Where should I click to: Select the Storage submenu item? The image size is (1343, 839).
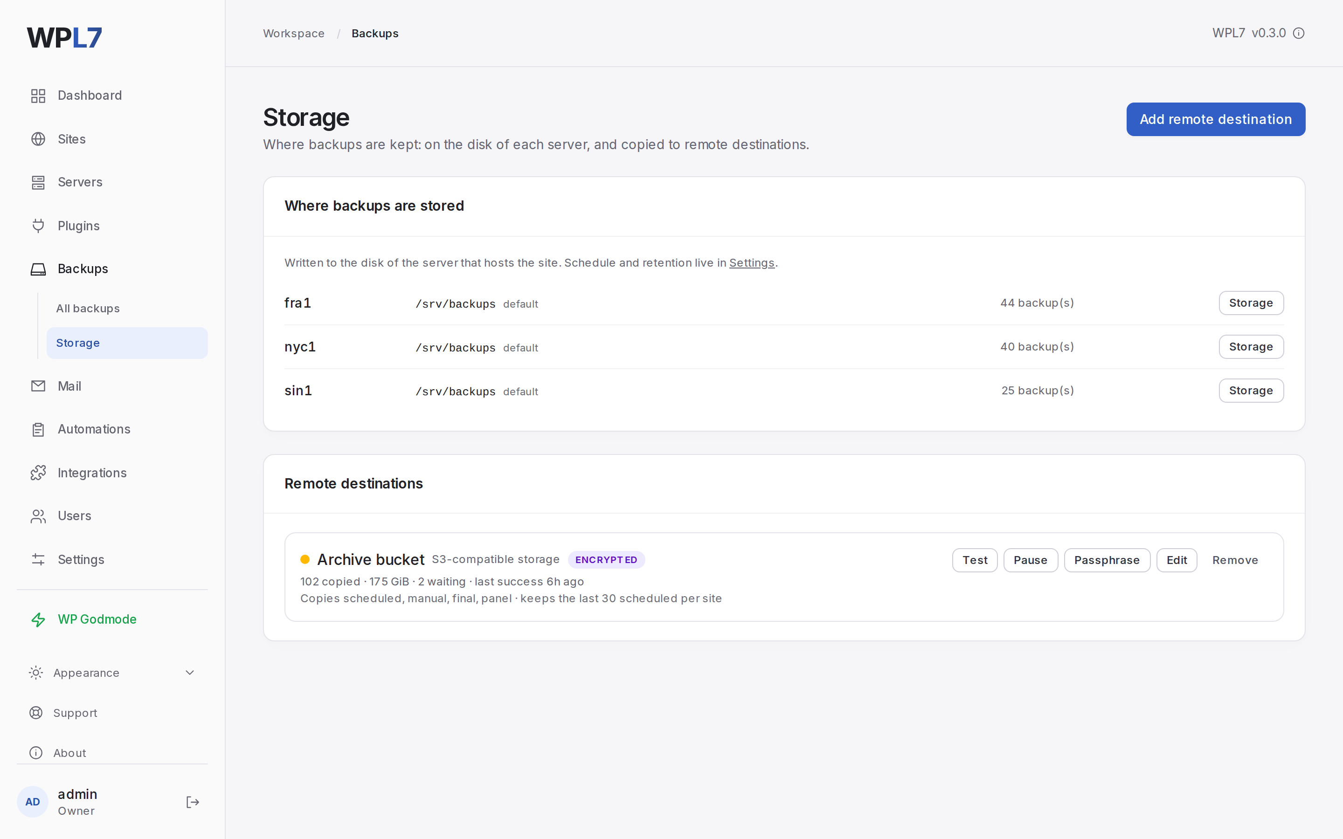[127, 343]
